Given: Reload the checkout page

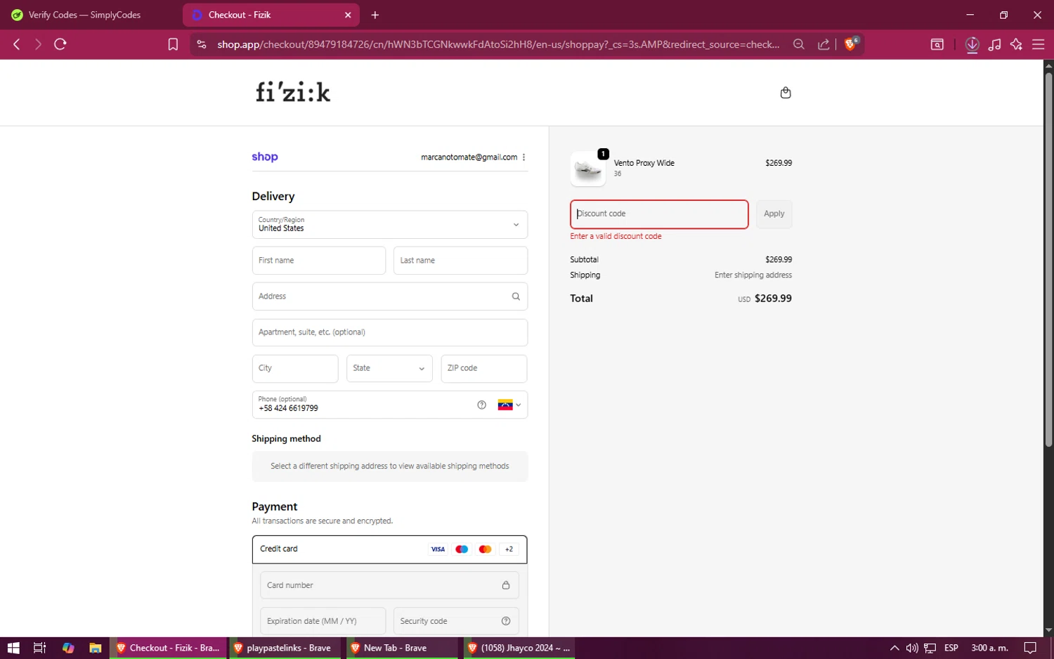Looking at the screenshot, I should (x=60, y=44).
